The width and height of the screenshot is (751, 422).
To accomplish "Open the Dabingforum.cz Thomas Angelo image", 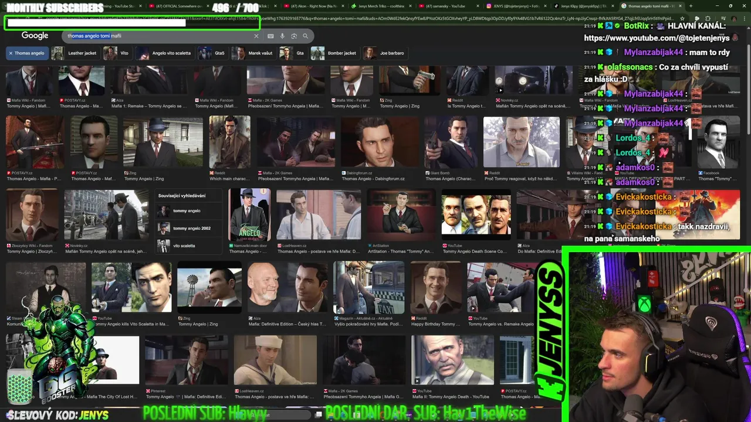I will click(379, 142).
